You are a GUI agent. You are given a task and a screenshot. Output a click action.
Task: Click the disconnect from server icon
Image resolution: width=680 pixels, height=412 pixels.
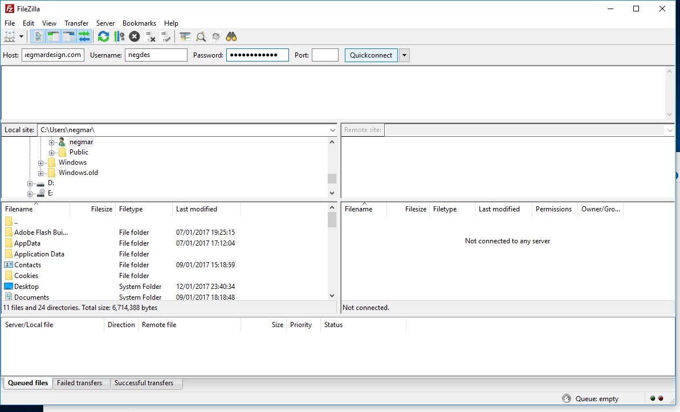[150, 36]
